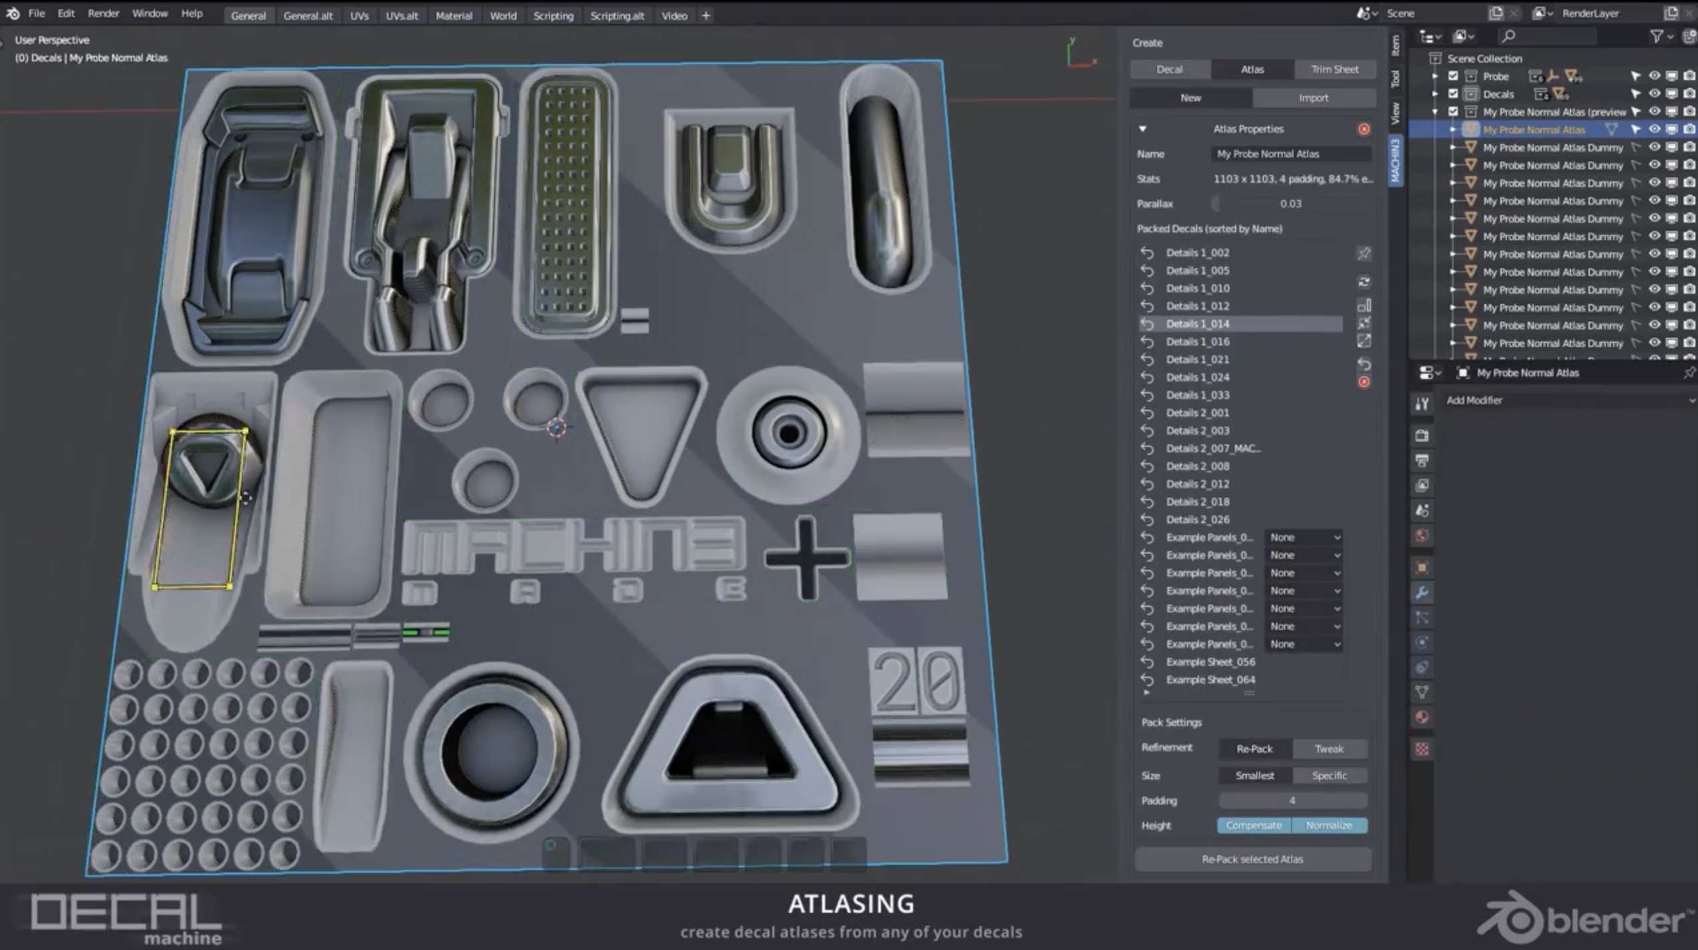Image resolution: width=1698 pixels, height=950 pixels.
Task: Open Object Data properties triangle icon
Action: point(1422,692)
